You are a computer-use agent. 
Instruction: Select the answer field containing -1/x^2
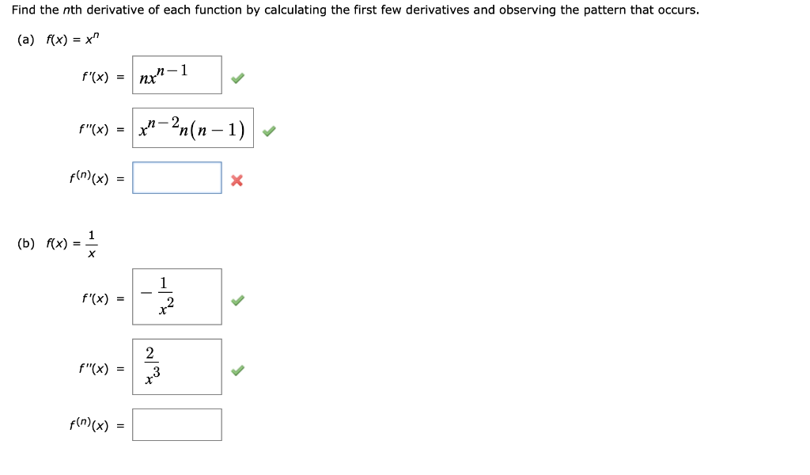coord(176,296)
